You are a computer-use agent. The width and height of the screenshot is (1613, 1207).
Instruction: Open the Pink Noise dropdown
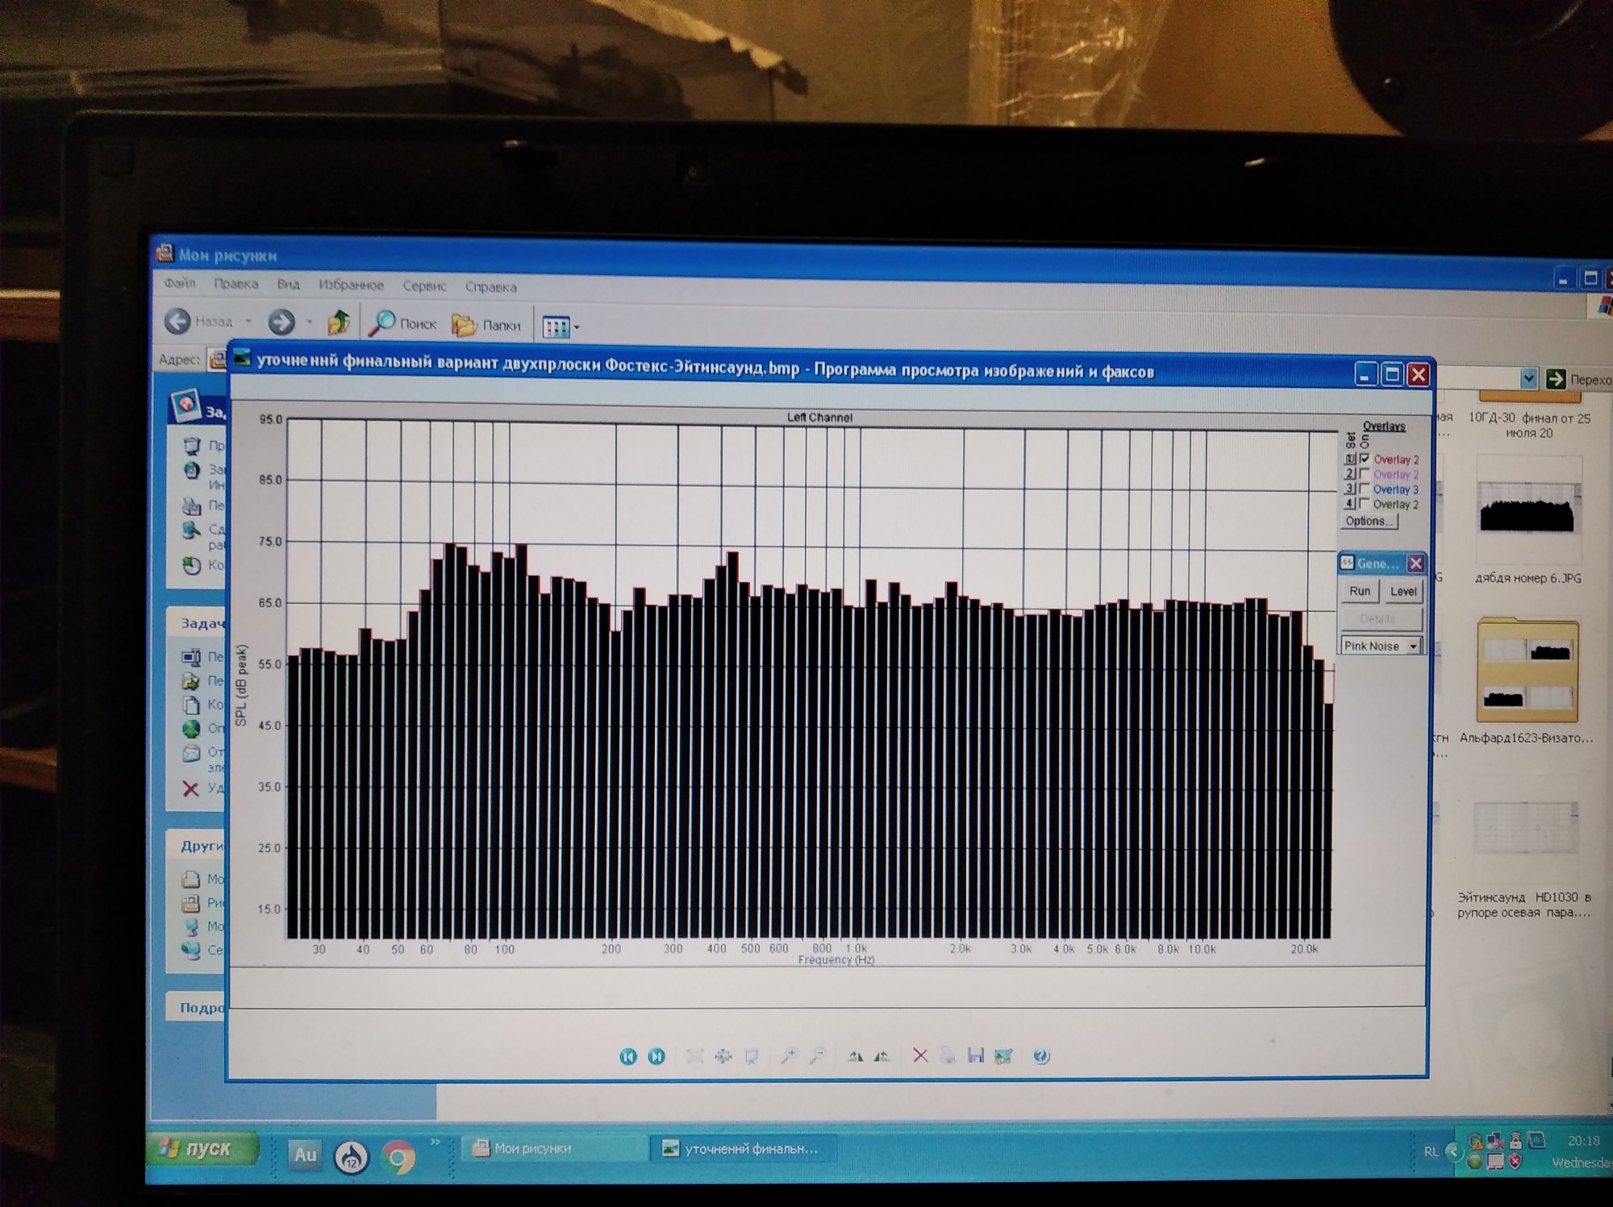click(1413, 647)
